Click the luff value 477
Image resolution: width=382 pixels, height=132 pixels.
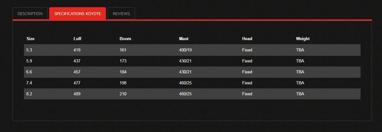77,83
